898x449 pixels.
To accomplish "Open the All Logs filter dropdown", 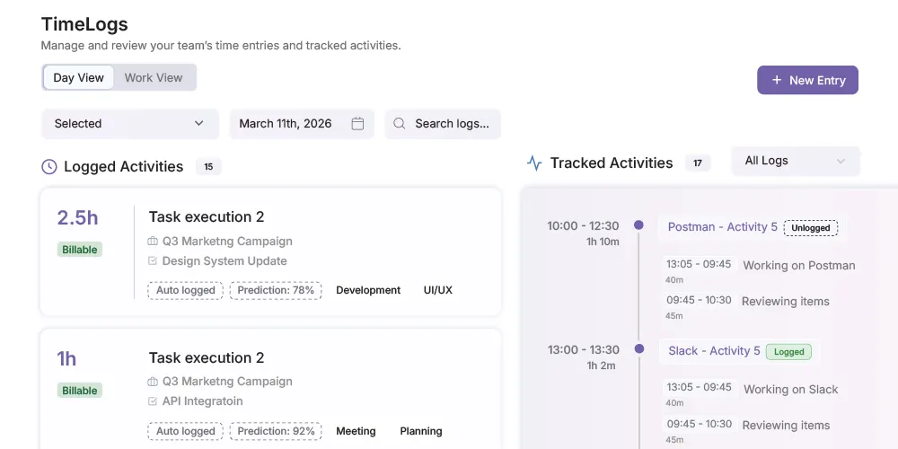I will tap(796, 161).
